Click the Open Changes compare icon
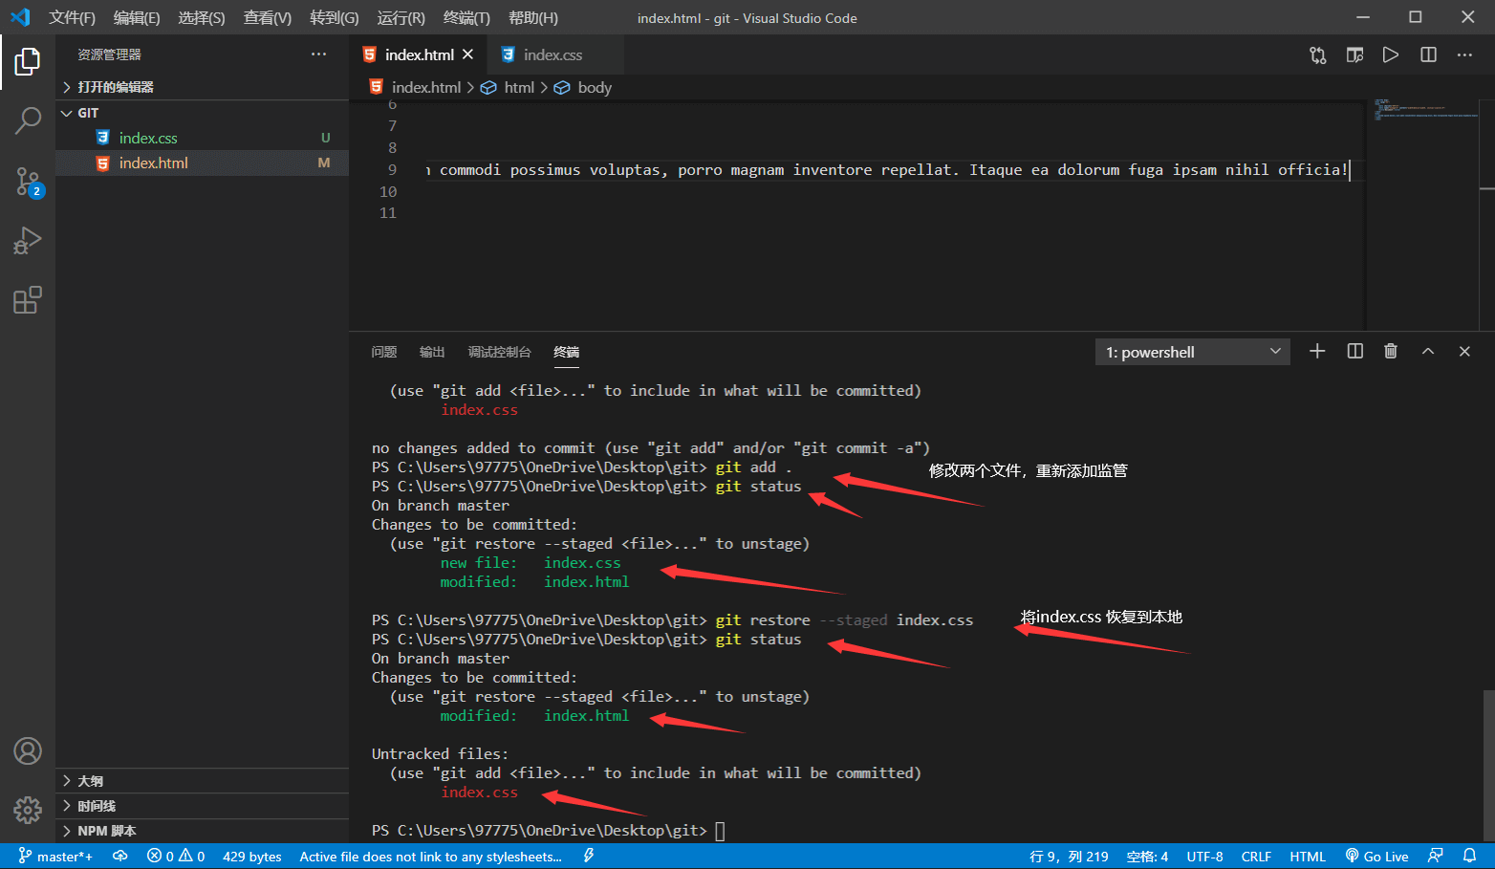 click(1318, 55)
